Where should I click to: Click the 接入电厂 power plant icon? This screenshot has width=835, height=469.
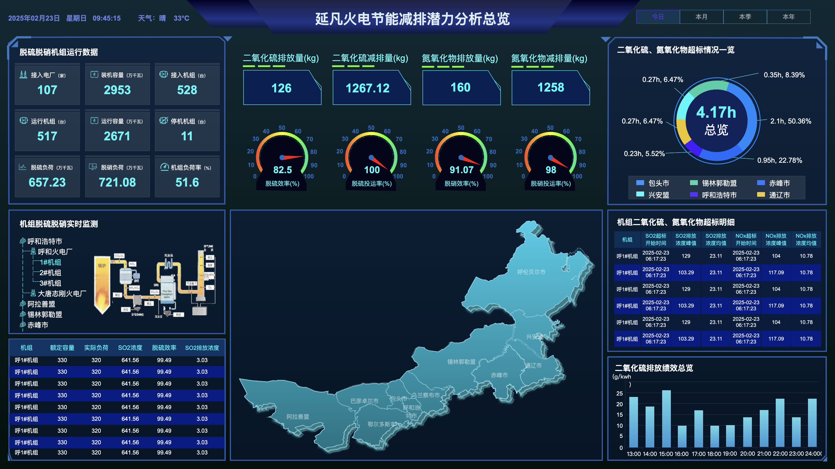(23, 75)
